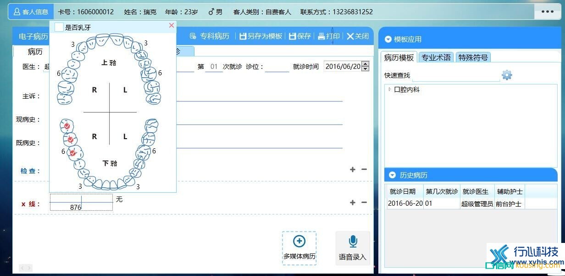Switch to the 特殊符号 tab

pos(473,57)
